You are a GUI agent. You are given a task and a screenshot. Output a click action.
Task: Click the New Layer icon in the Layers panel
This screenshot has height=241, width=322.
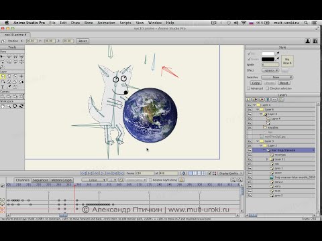248,100
